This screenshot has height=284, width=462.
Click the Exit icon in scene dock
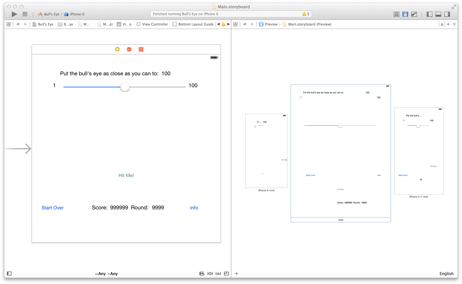pos(141,49)
